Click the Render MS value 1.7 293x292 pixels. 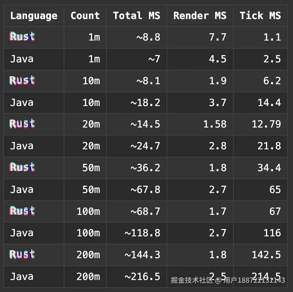(x=218, y=211)
